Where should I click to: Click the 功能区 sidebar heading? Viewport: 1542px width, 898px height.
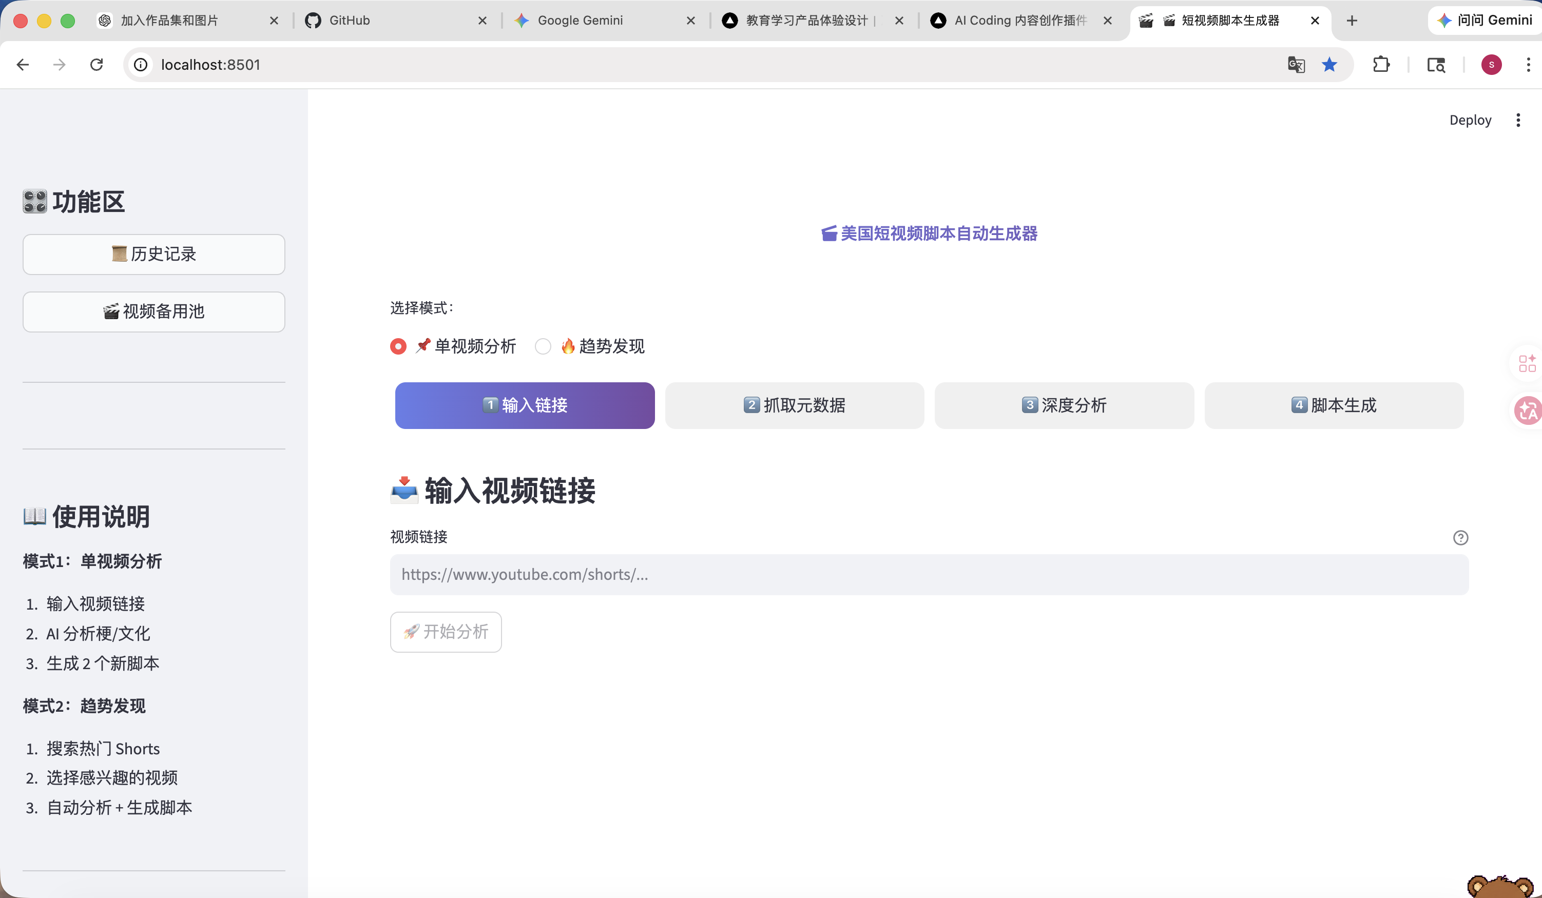[x=73, y=202]
